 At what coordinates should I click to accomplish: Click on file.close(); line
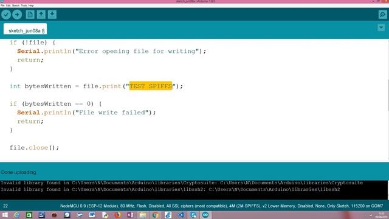point(35,147)
